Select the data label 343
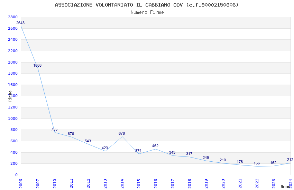 coord(172,152)
